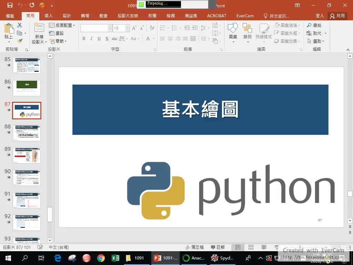353x265 pixels.
Task: Switch to the 插入 Insert tab
Action: click(48, 16)
